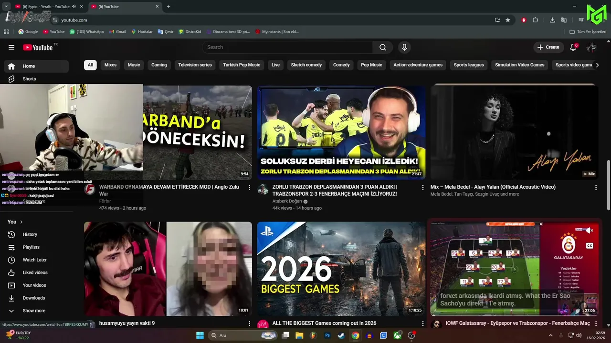The image size is (611, 343).
Task: Open the Chrome extensions puzzle icon
Action: [536, 20]
